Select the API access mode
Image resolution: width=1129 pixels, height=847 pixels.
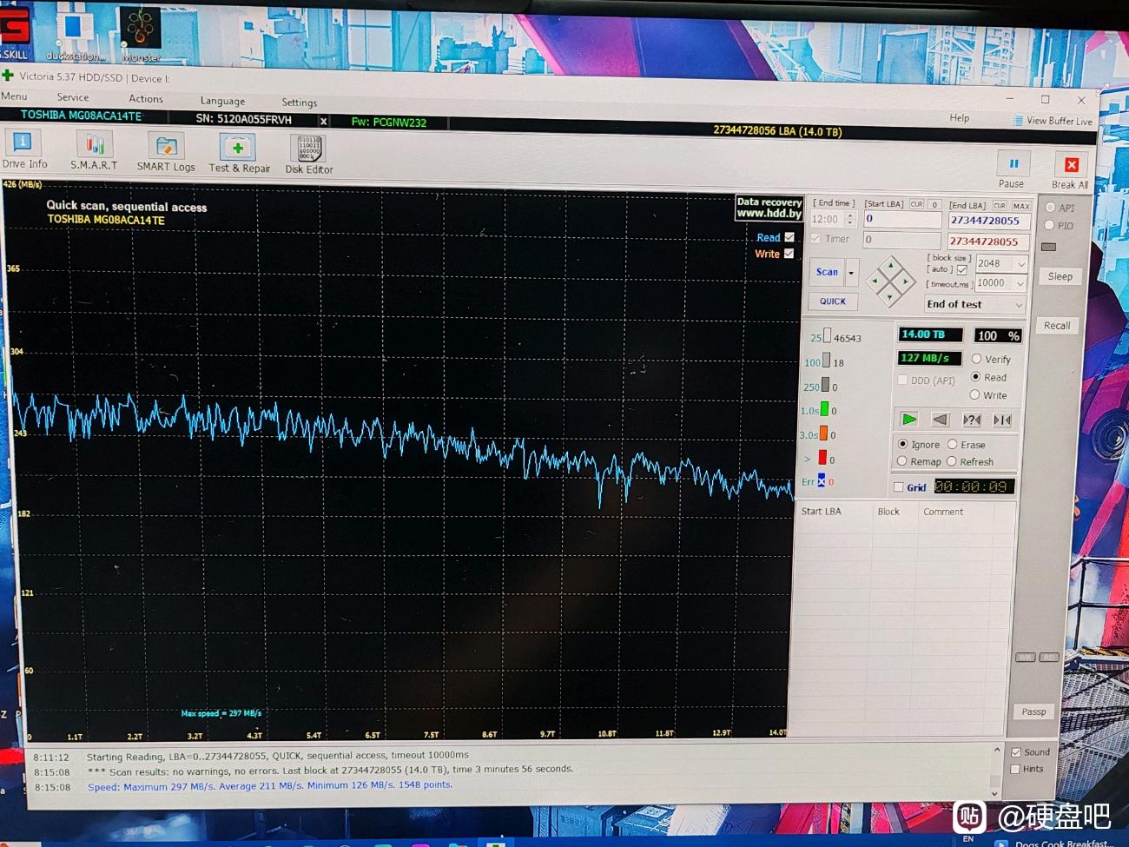1050,208
